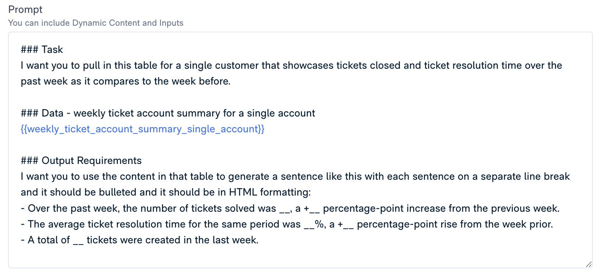Place cursor on the Output Requirements heading
Image resolution: width=598 pixels, height=272 pixels.
tap(81, 160)
